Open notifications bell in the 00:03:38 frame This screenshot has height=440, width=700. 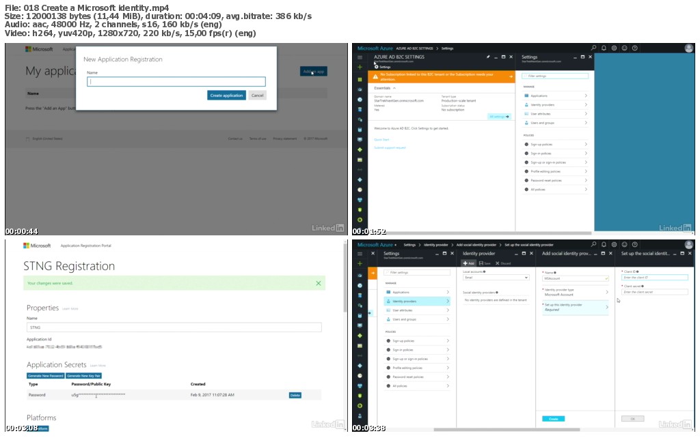pyautogui.click(x=604, y=244)
